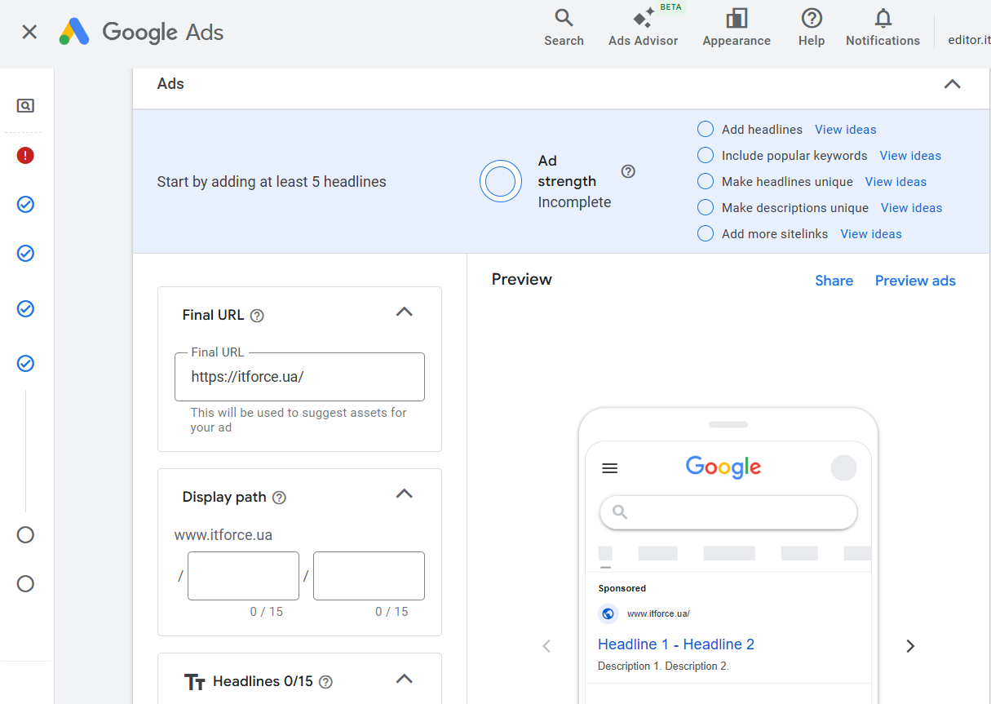Collapse the Final URL panel
The height and width of the screenshot is (704, 991).
404,312
